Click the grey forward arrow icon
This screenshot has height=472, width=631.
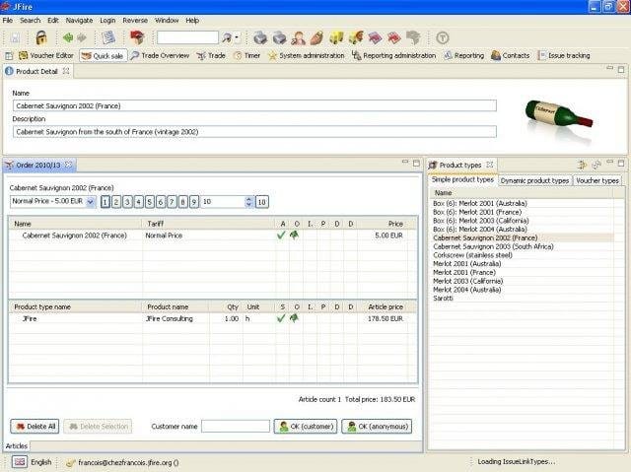pos(82,38)
